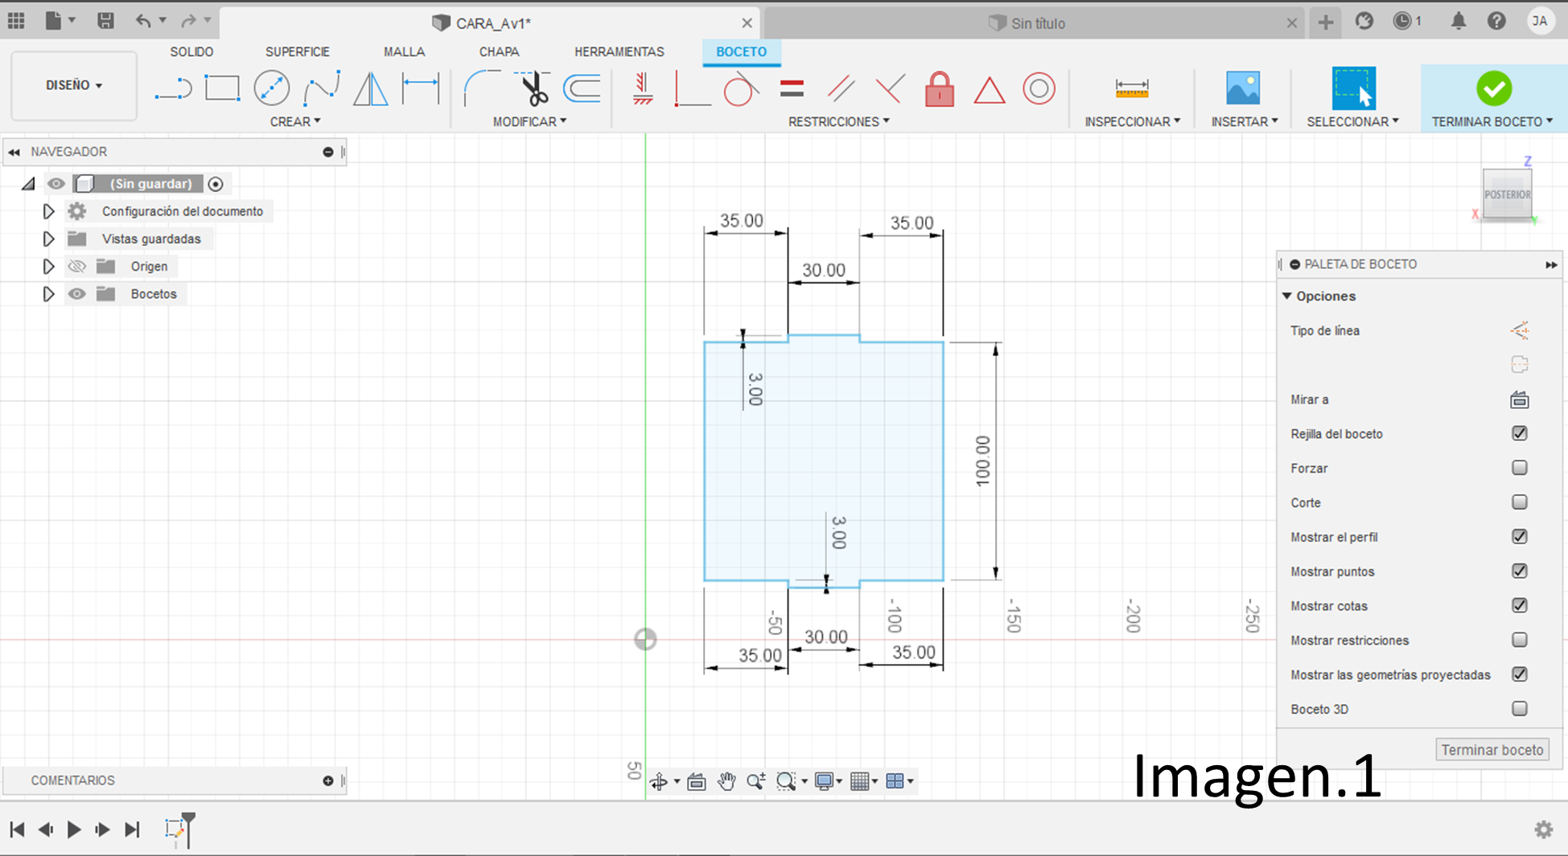Apply Parallel constraint

click(841, 88)
